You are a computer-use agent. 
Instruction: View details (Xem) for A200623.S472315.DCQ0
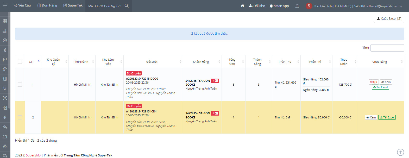(386, 82)
